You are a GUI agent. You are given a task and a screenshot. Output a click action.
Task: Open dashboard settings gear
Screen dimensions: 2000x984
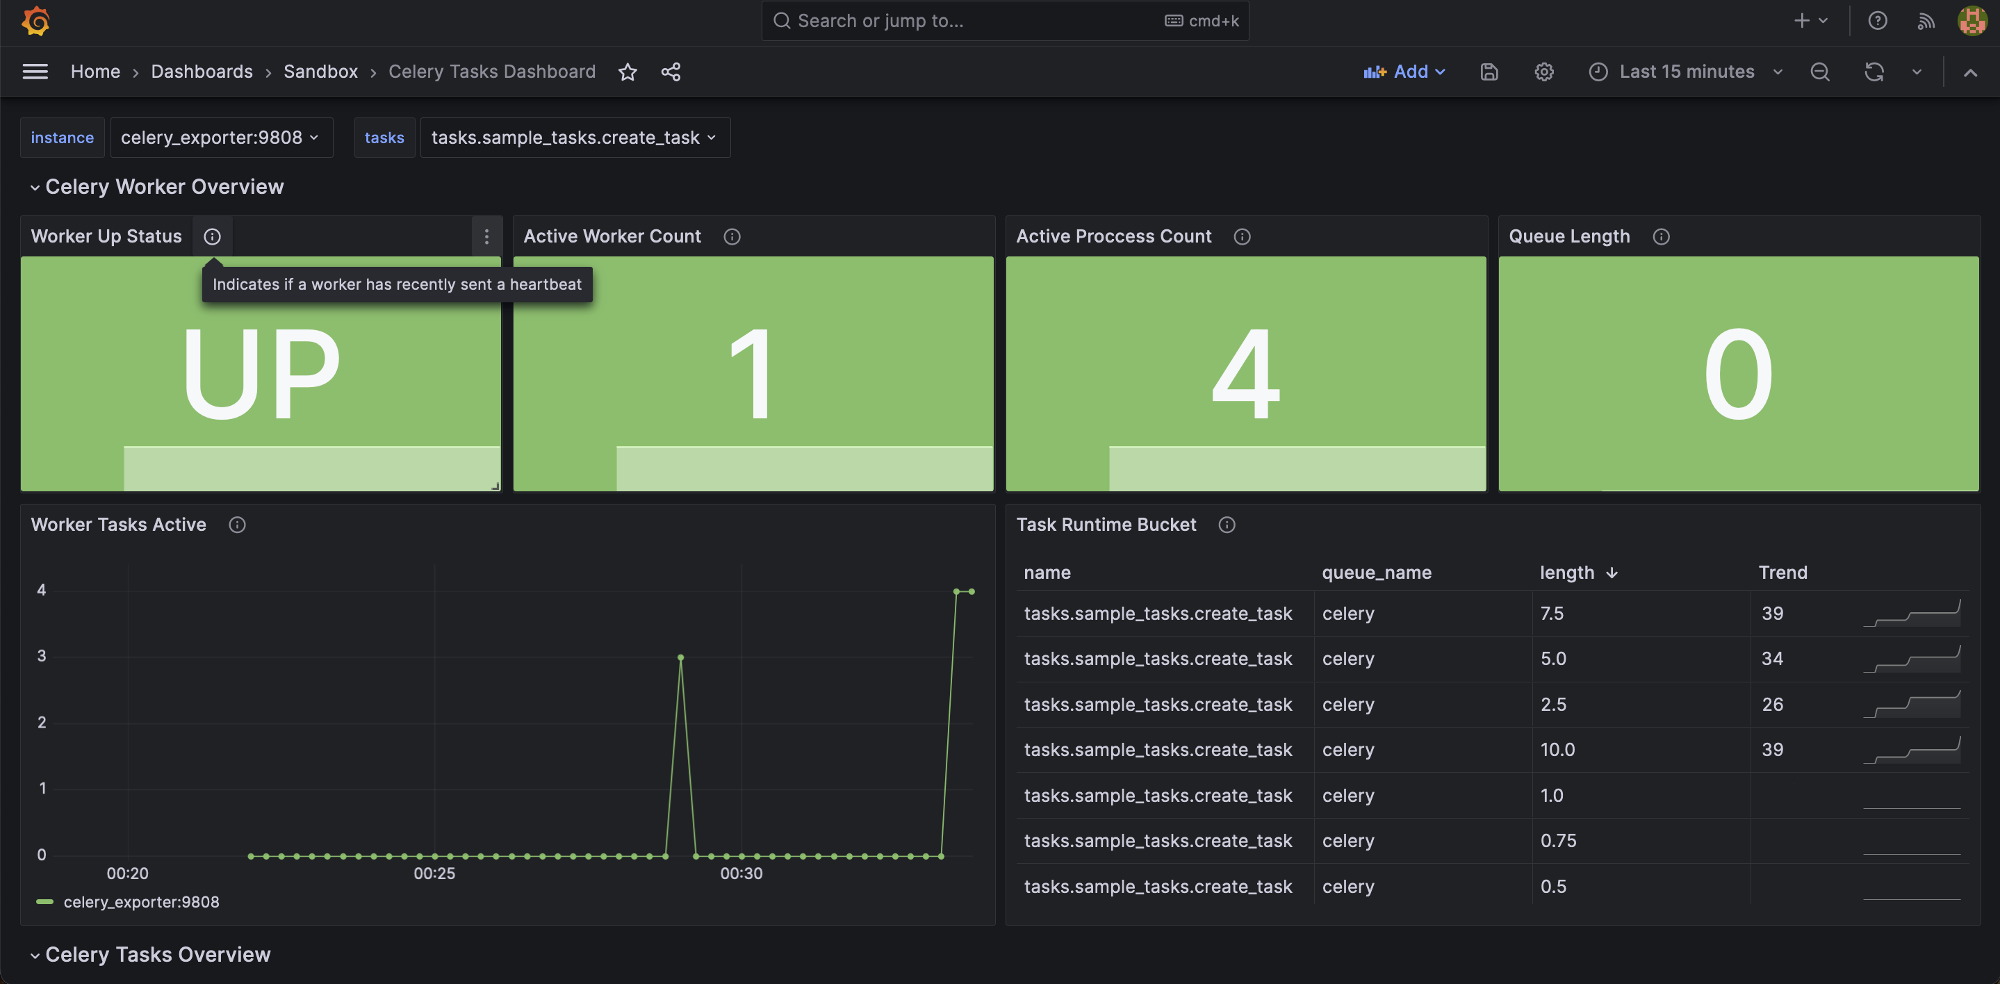(1543, 72)
